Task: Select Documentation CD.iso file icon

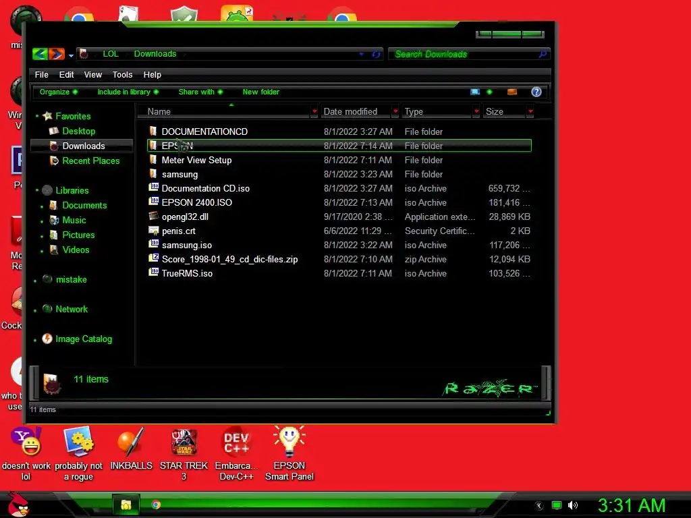Action: coord(153,188)
